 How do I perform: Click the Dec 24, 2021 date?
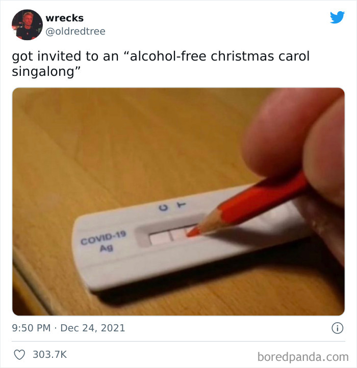(x=93, y=328)
